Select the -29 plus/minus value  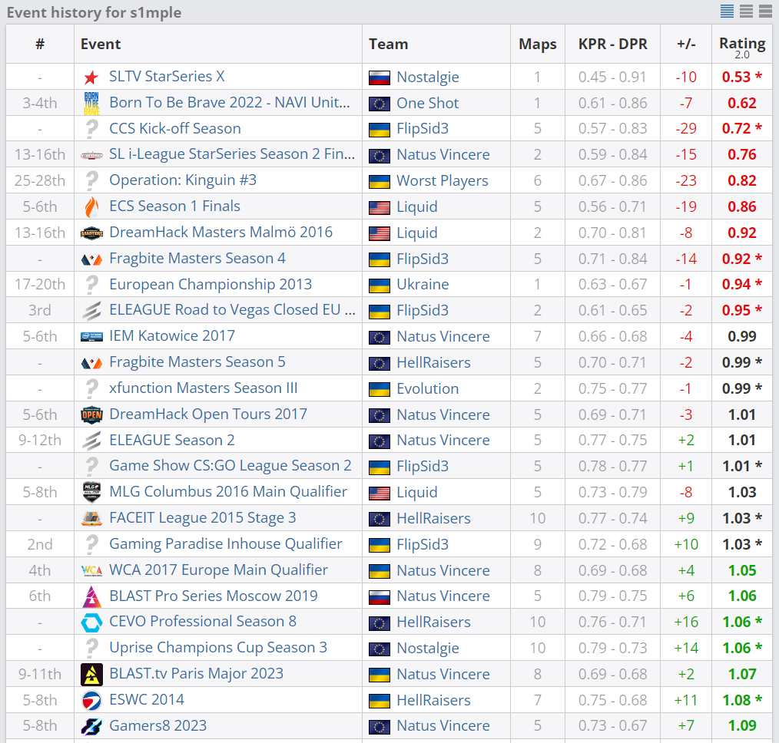click(x=686, y=128)
